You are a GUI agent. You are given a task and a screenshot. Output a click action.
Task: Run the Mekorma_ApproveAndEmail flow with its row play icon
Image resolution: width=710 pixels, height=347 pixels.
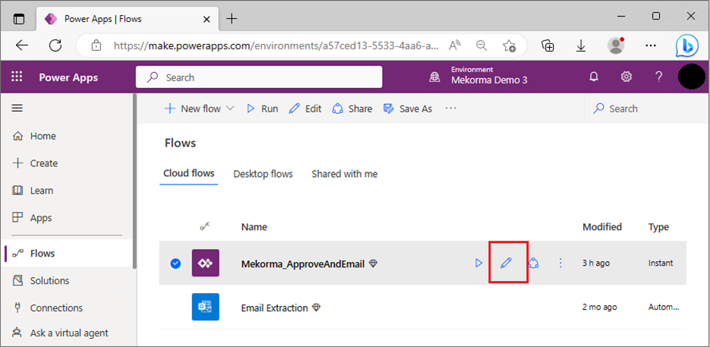click(x=478, y=263)
